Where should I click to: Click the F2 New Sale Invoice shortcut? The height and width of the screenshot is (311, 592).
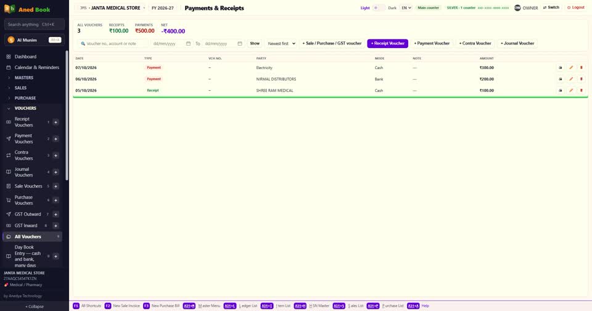122,305
